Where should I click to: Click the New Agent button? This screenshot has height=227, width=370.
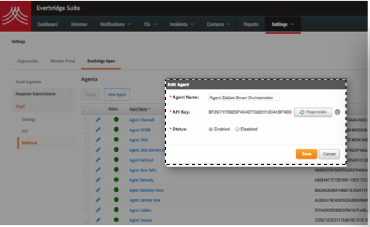coord(117,94)
